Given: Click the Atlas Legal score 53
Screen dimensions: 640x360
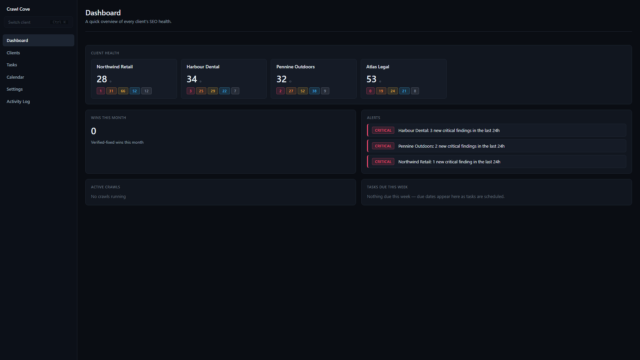Looking at the screenshot, I should [x=371, y=79].
